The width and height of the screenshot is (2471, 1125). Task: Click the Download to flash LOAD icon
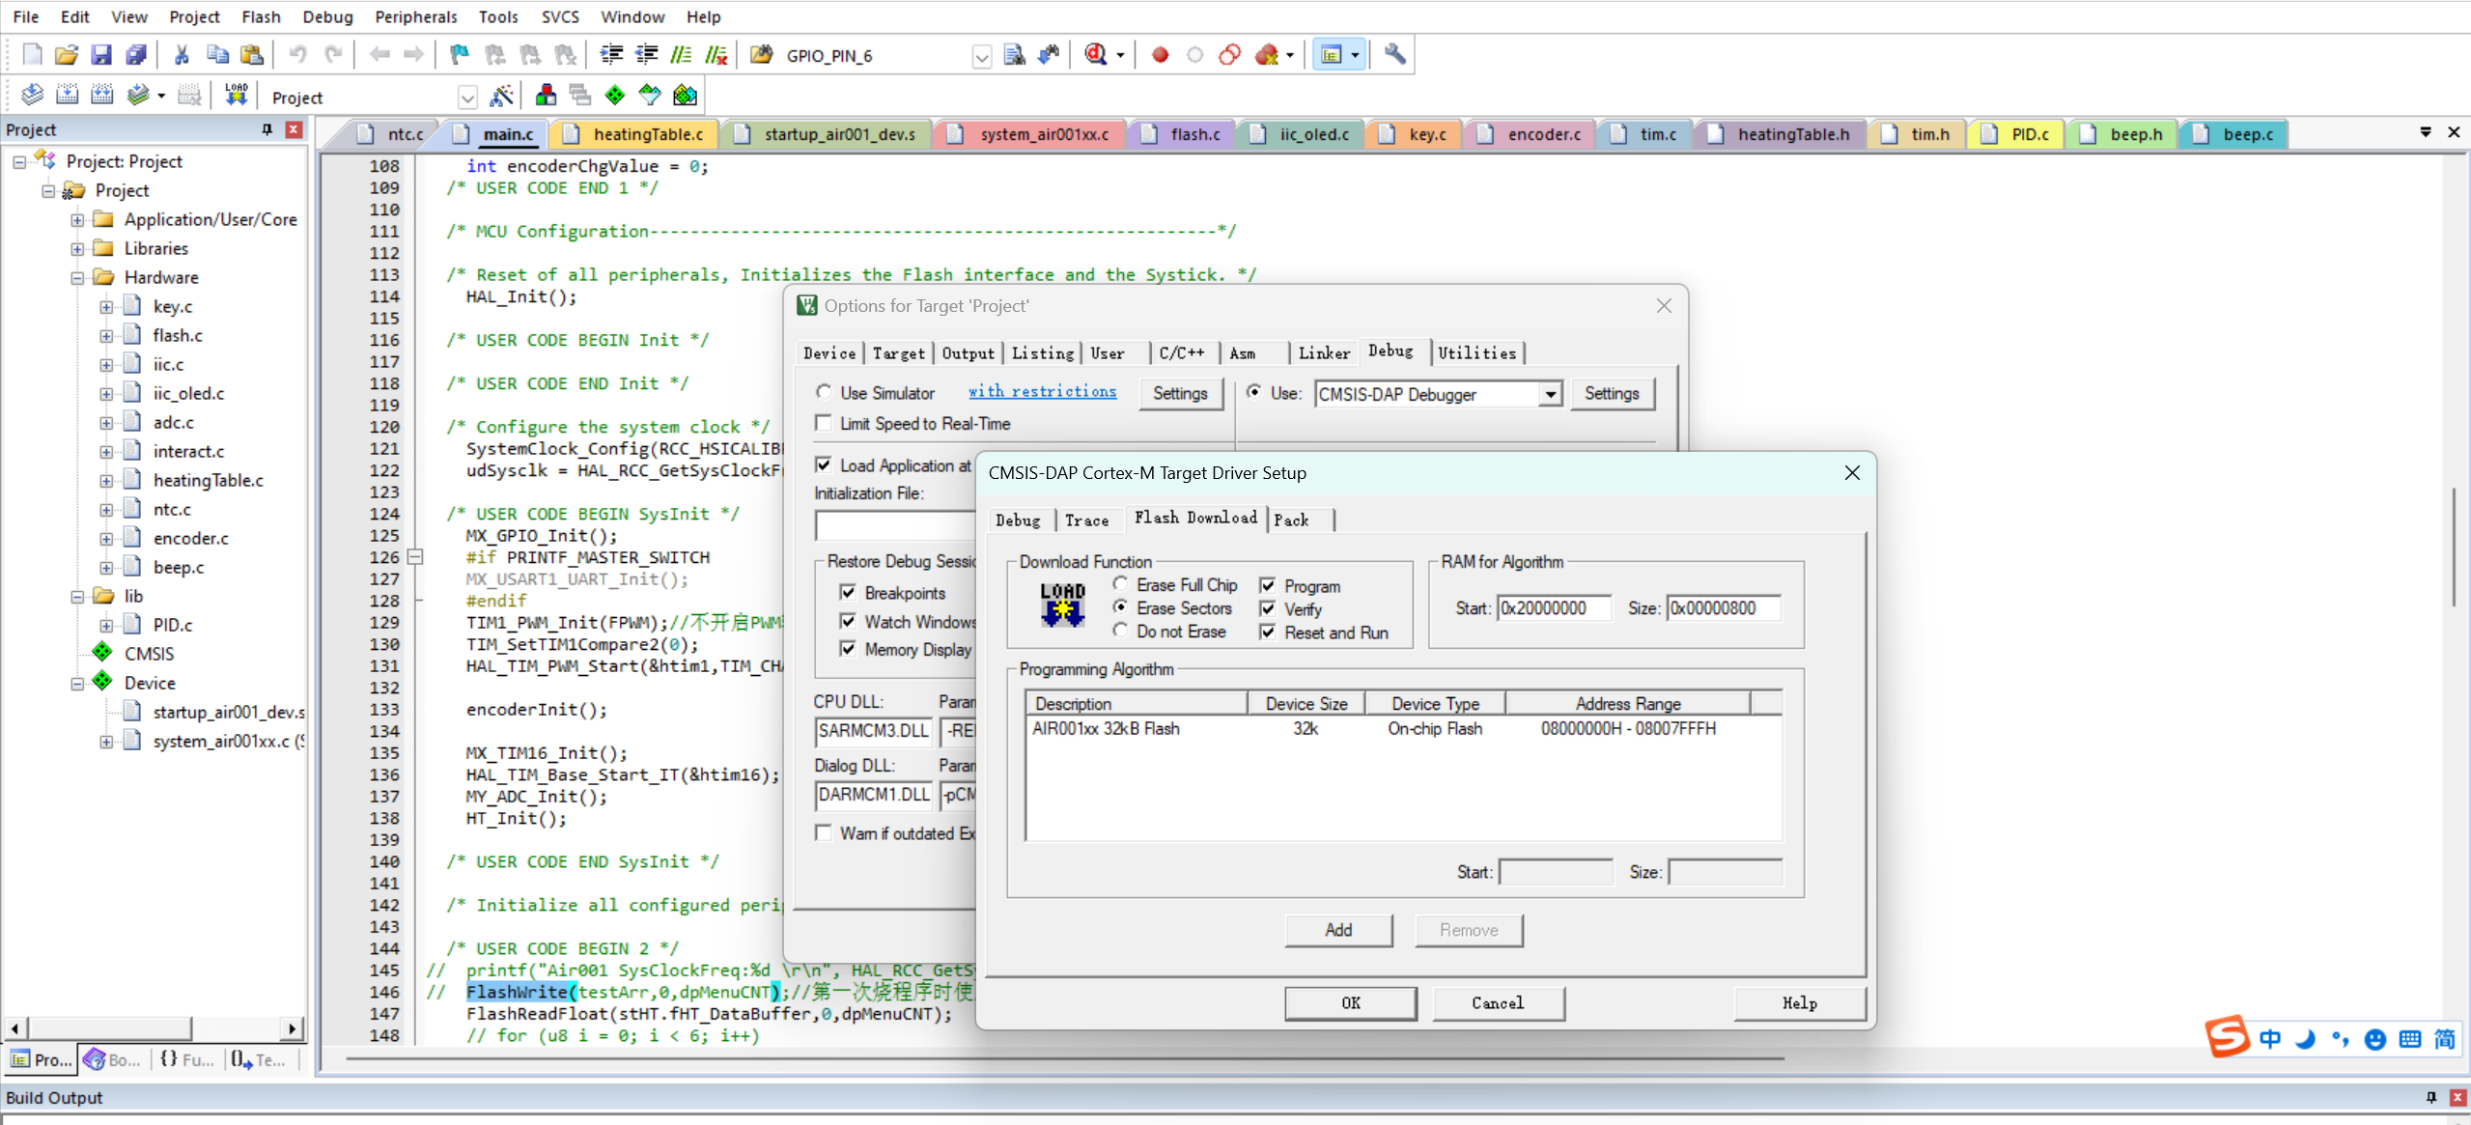click(x=236, y=95)
